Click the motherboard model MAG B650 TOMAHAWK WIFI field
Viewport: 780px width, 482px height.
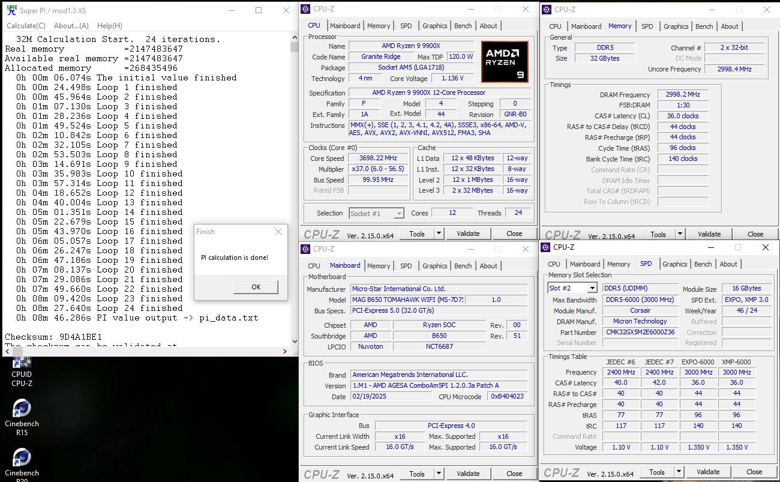pyautogui.click(x=407, y=300)
